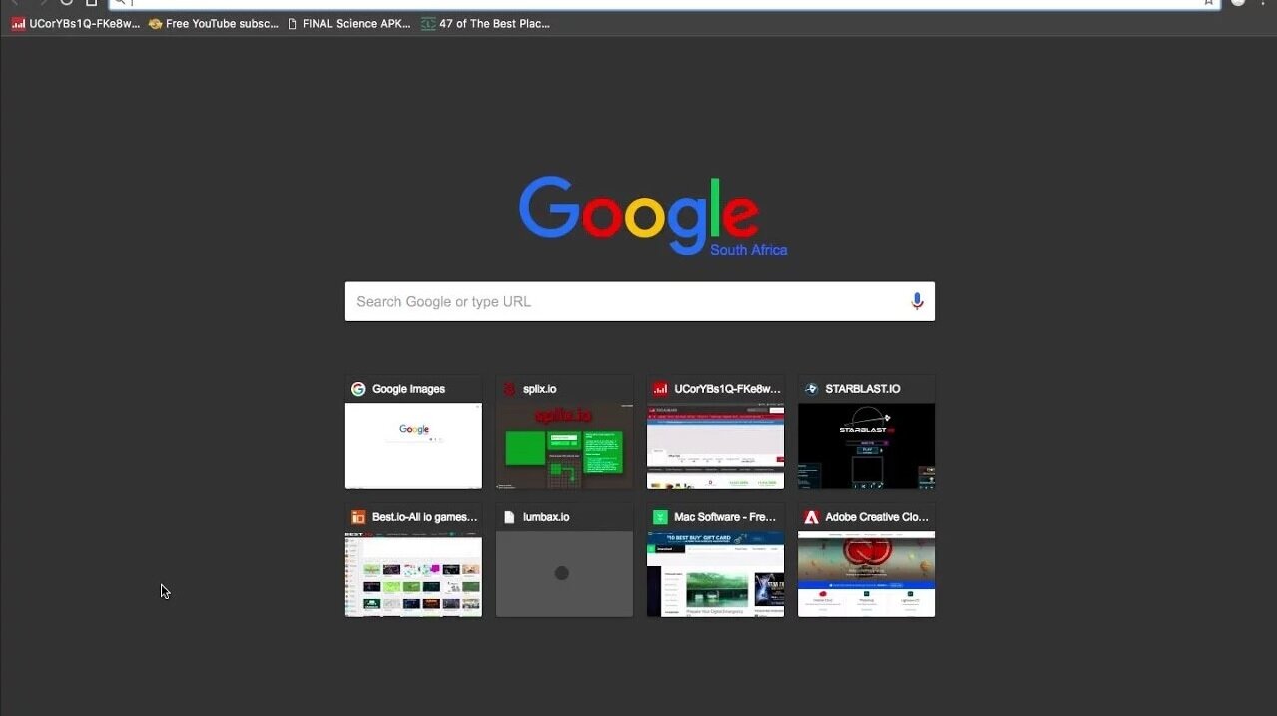Click the Search Google or type URL box
Viewport: 1277px width, 716px height.
[639, 301]
